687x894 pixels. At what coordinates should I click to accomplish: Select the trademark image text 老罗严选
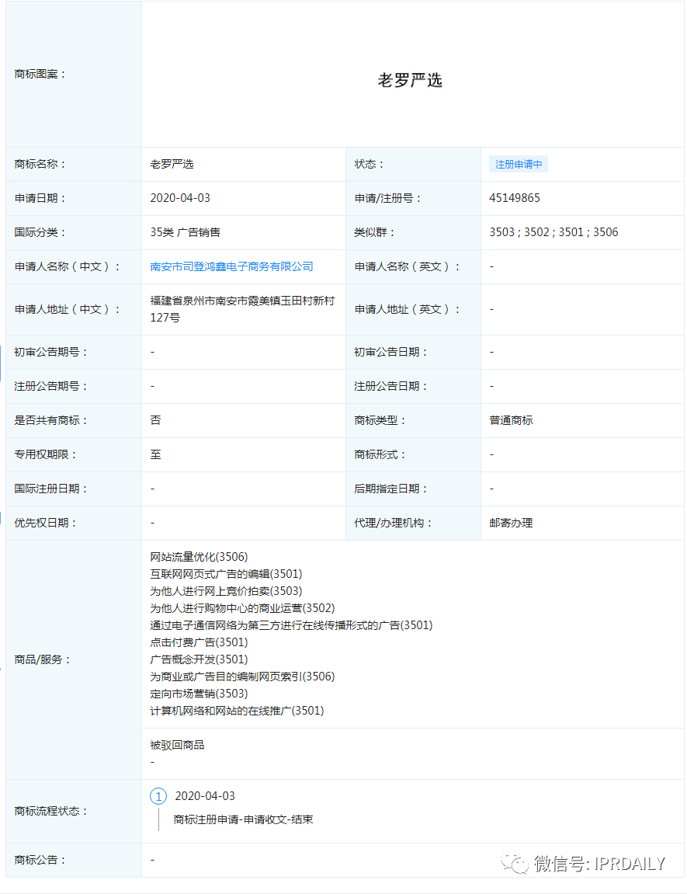point(410,81)
